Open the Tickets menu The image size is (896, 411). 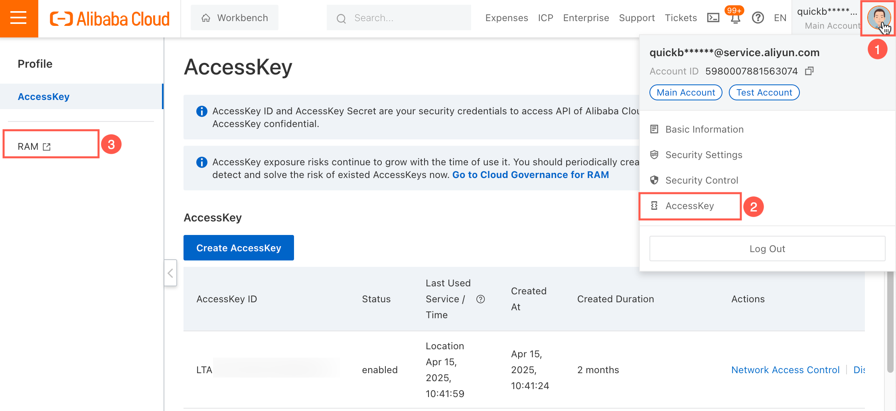tap(681, 18)
